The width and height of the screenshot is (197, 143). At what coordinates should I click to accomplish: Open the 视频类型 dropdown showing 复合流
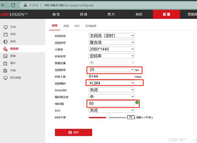pos(112,42)
